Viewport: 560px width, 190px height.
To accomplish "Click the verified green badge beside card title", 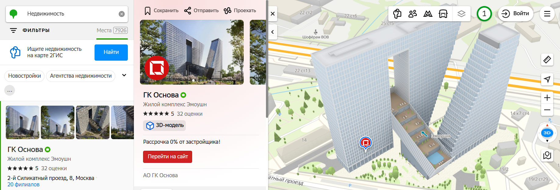I will tap(183, 95).
